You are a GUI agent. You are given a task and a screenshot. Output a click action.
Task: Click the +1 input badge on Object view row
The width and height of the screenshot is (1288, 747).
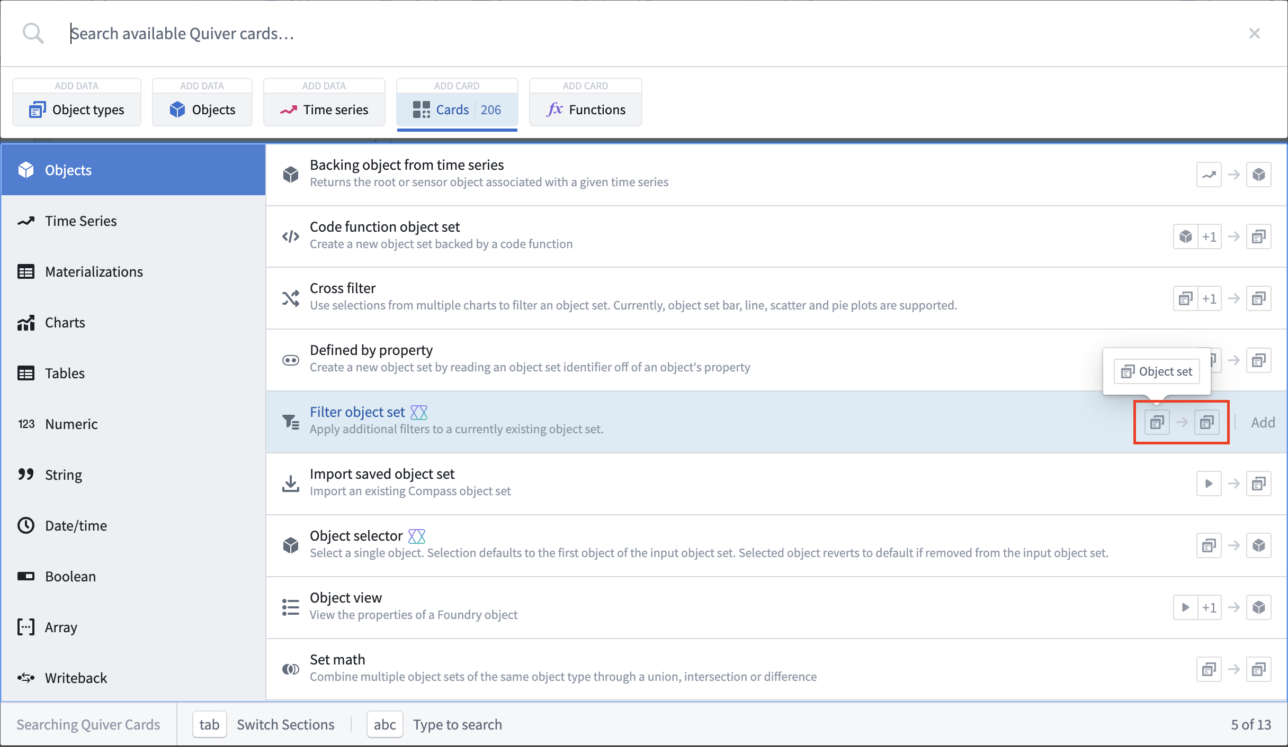(x=1209, y=607)
